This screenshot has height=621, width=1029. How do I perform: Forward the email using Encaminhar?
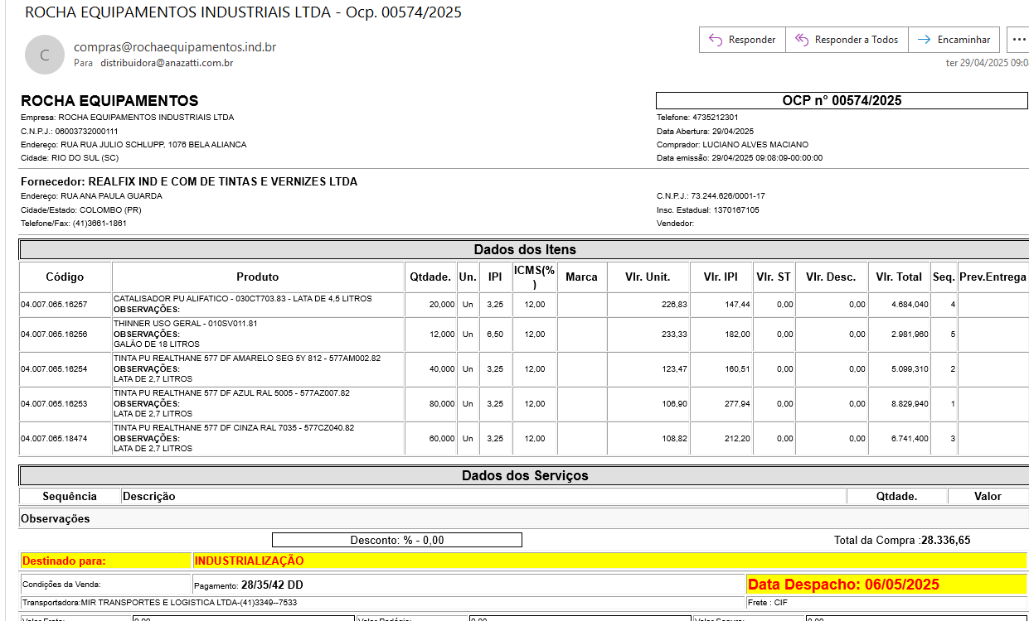tap(954, 40)
